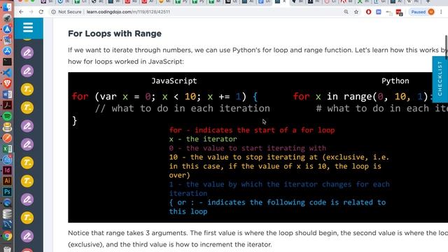The height and width of the screenshot is (252, 448).
Task: Click the browser forward arrow
Action: [31, 12]
